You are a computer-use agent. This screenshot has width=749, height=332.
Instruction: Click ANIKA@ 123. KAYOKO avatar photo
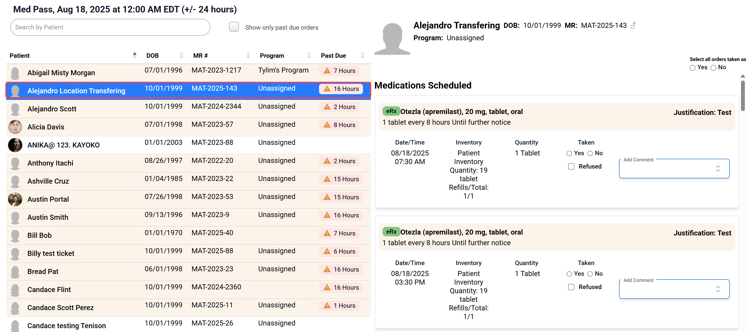tap(15, 145)
